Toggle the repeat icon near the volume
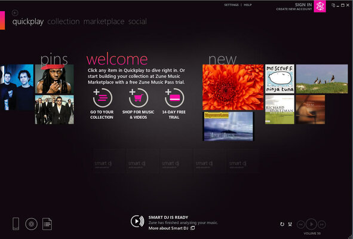 click(282, 224)
